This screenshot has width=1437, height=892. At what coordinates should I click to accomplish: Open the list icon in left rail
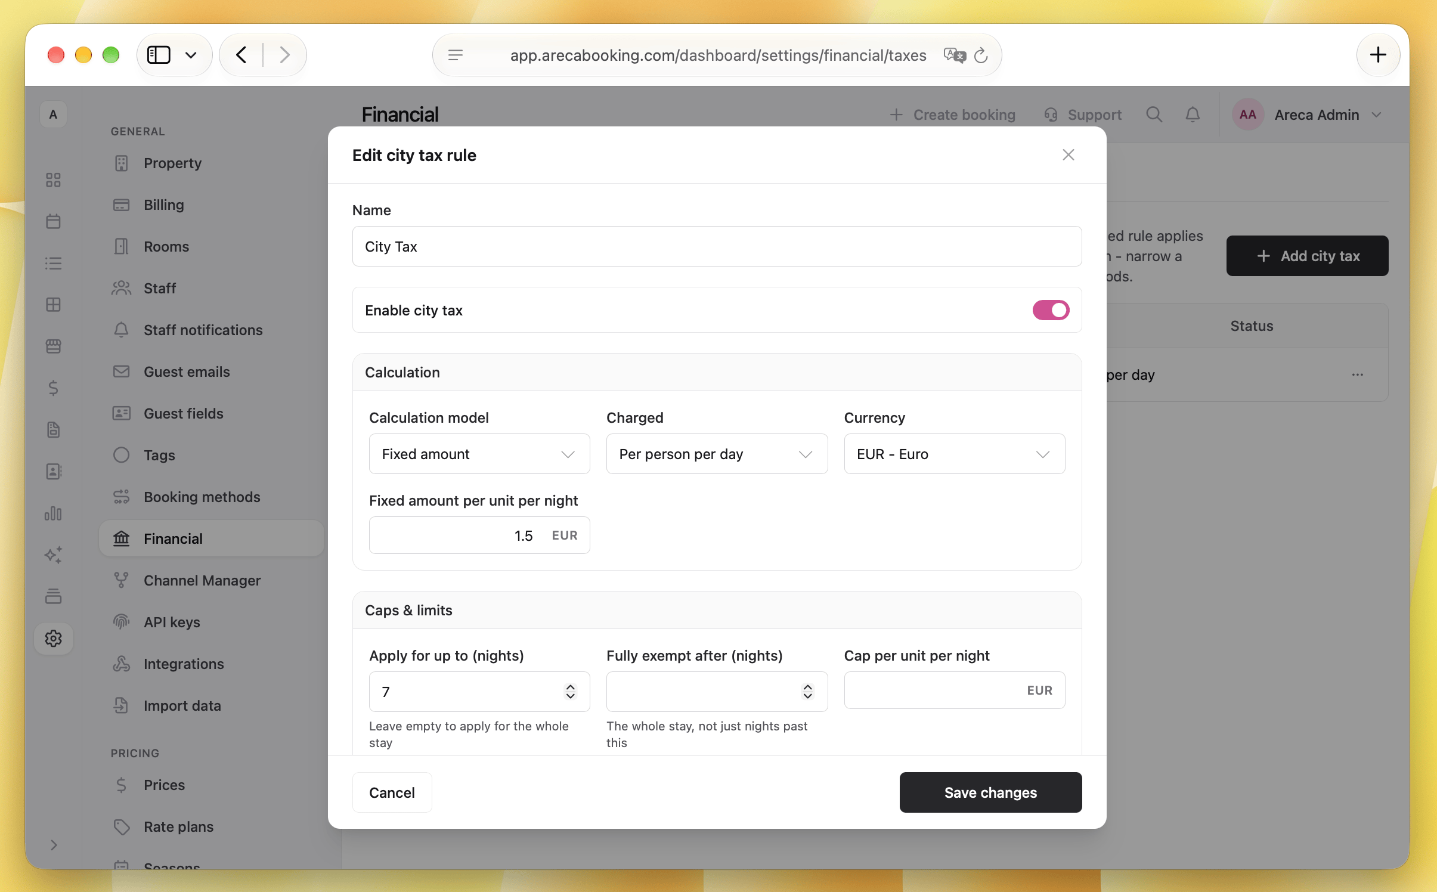pyautogui.click(x=53, y=263)
